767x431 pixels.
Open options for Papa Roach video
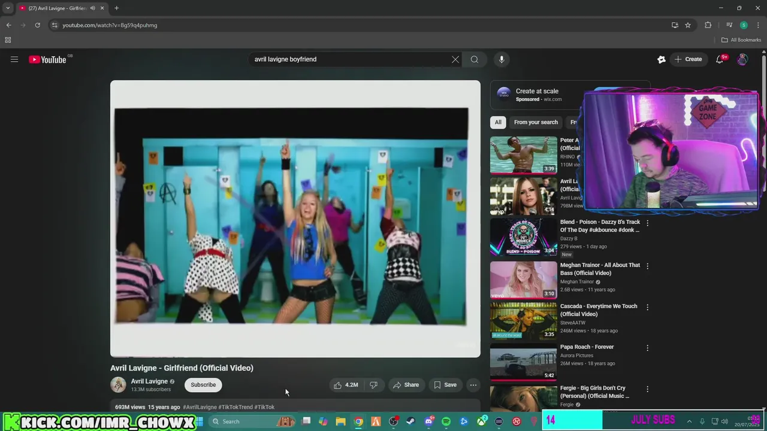647,348
